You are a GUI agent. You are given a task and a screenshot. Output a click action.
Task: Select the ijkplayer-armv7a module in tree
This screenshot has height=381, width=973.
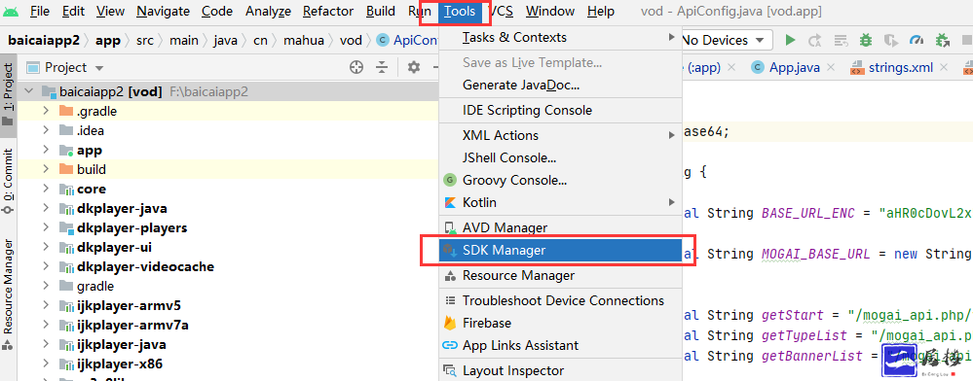pos(124,325)
